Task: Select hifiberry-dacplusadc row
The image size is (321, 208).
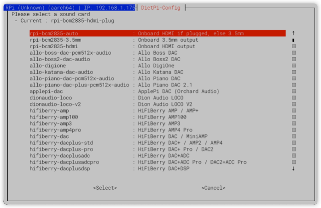Action: [158, 156]
